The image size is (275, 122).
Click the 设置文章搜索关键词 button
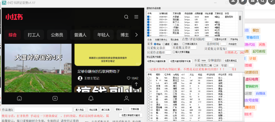(131, 115)
